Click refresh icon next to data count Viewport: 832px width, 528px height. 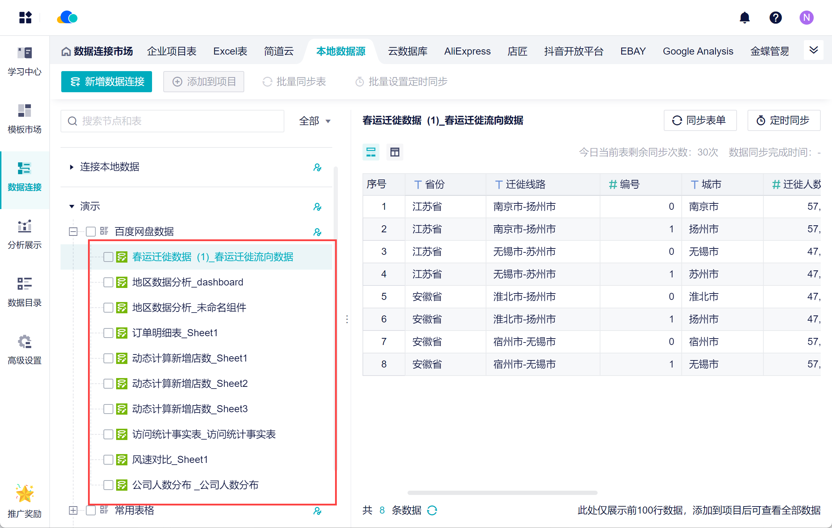(432, 510)
